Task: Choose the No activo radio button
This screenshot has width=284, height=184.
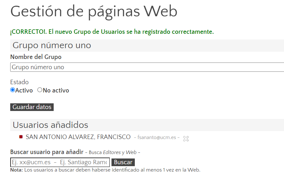Action: pos(40,90)
